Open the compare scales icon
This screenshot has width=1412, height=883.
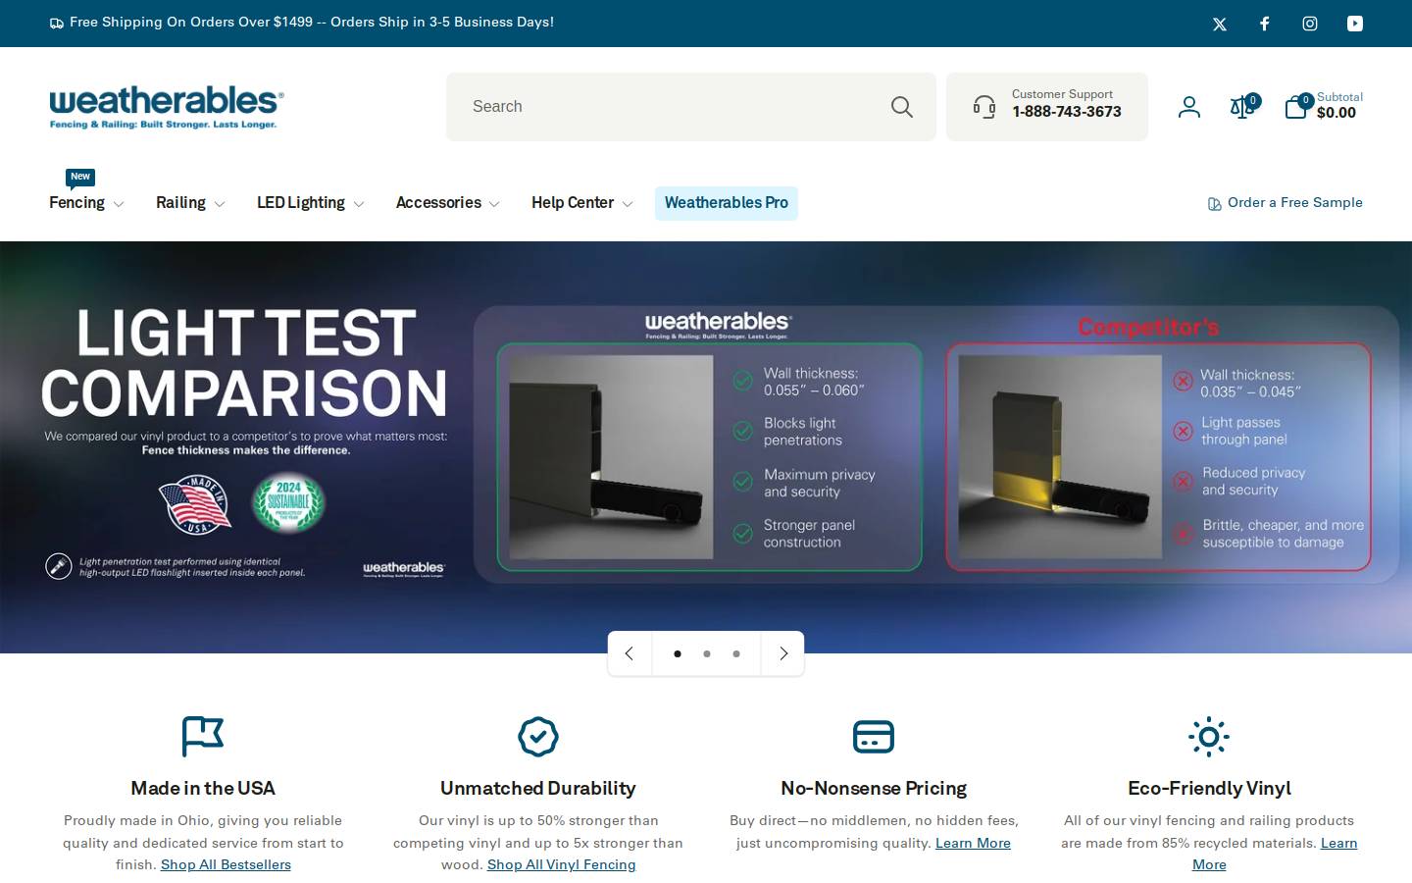point(1242,107)
